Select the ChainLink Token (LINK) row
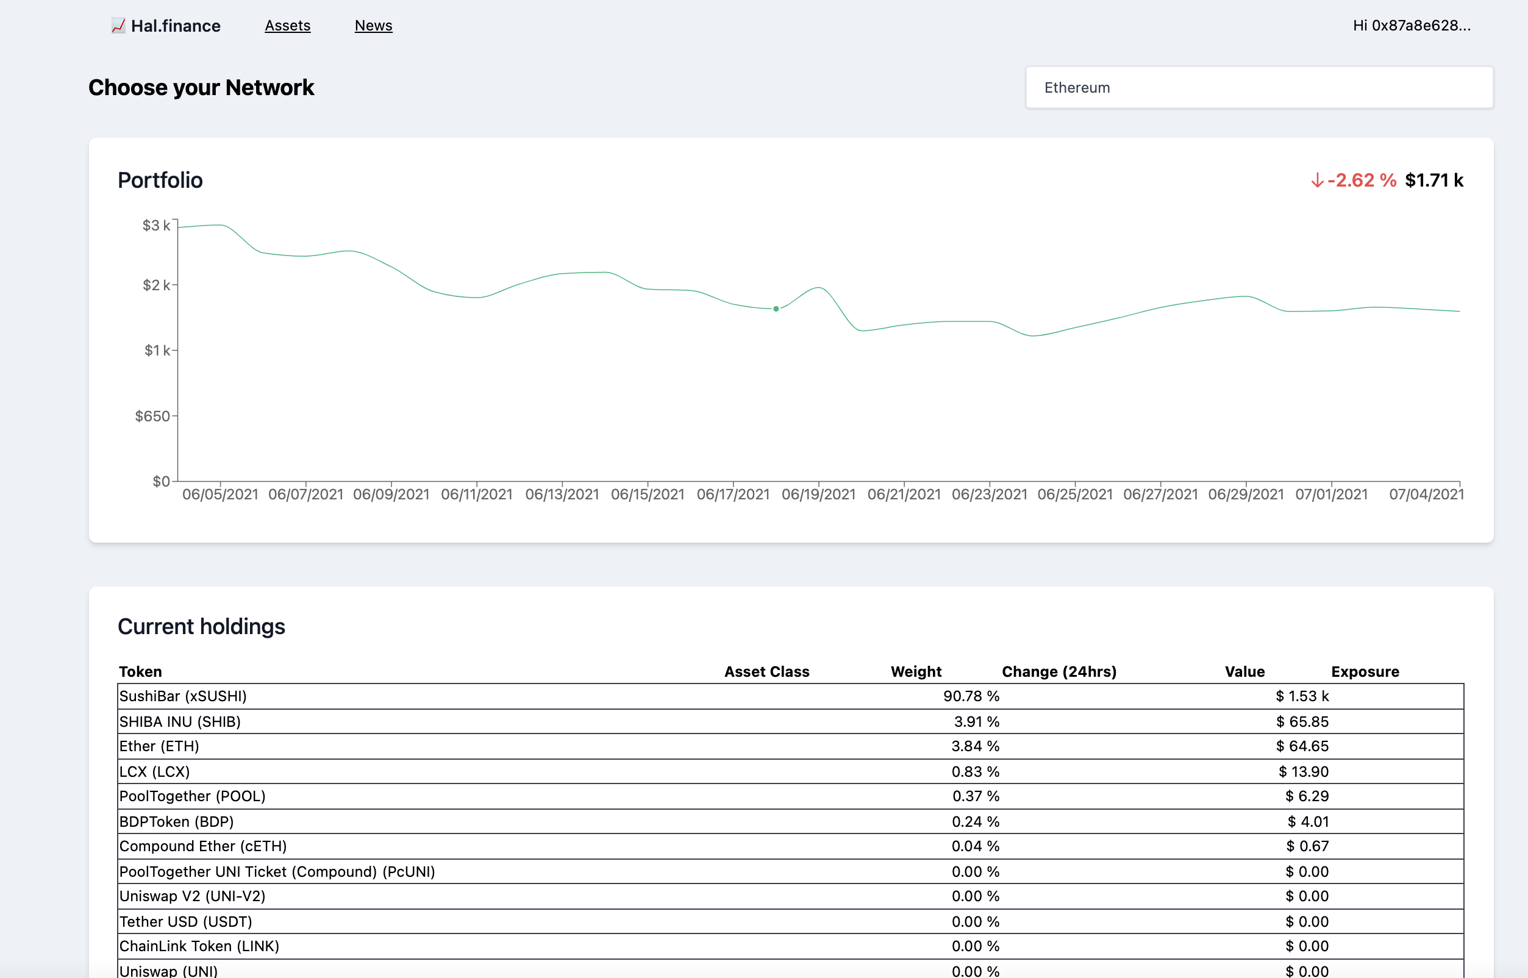This screenshot has height=978, width=1528. tap(791, 946)
